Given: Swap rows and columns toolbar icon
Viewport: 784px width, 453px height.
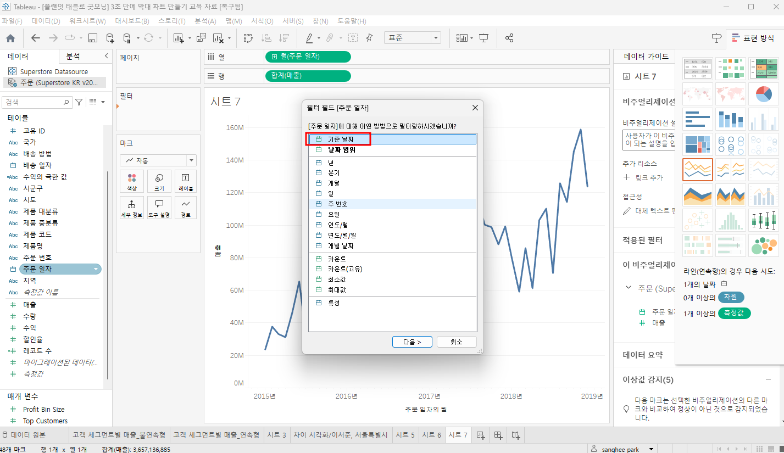Looking at the screenshot, I should click(x=248, y=38).
